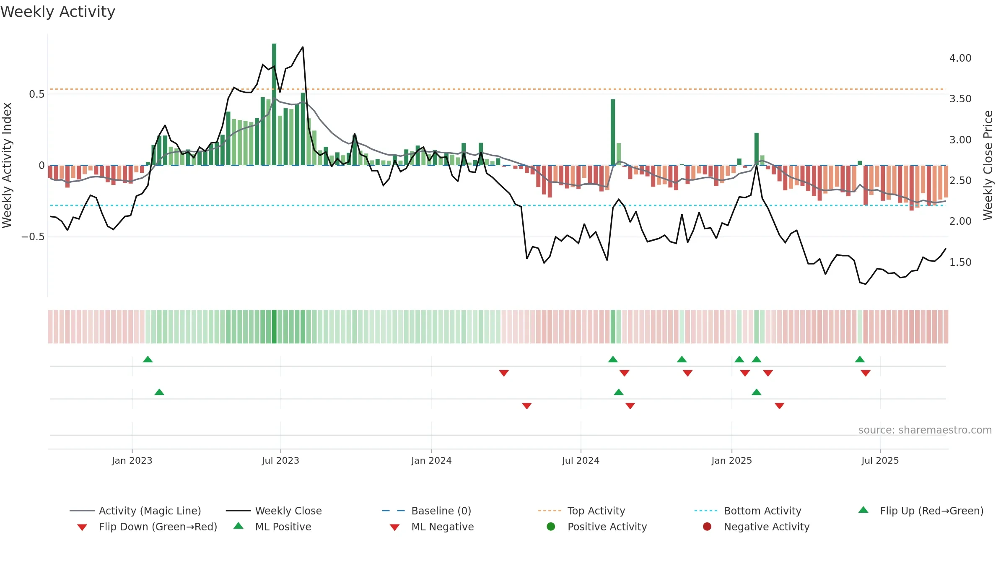Click the red Negative Activity legend dot
Screen dimensions: 1006x566
point(707,527)
